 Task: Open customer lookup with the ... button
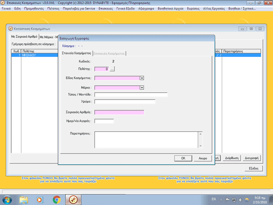pyautogui.click(x=112, y=69)
